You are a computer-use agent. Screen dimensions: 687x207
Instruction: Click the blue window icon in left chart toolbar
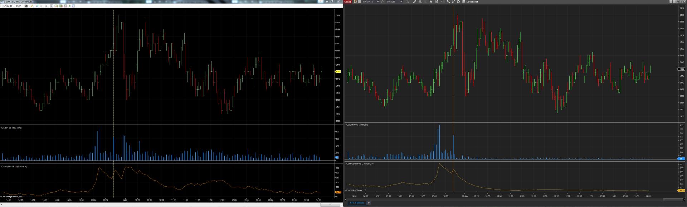click(x=73, y=6)
